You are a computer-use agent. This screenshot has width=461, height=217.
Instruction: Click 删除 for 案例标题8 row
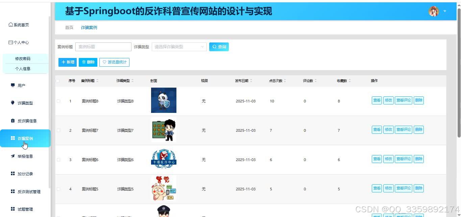coord(419,100)
